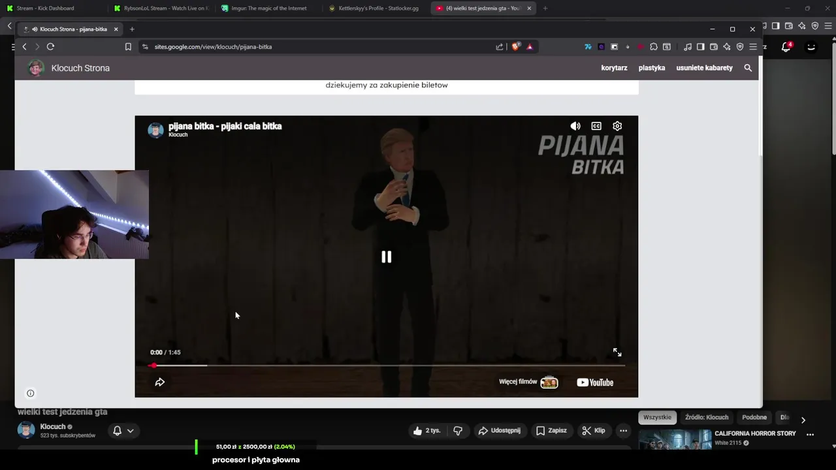The height and width of the screenshot is (470, 836).
Task: Open Klocuch channel name under video
Action: [x=53, y=426]
